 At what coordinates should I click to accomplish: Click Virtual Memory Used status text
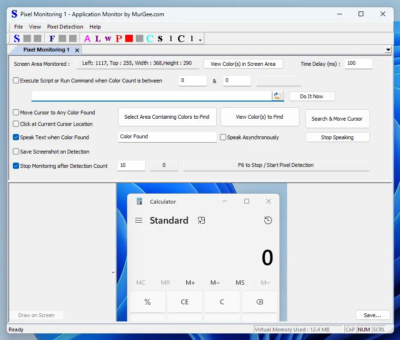click(x=292, y=330)
